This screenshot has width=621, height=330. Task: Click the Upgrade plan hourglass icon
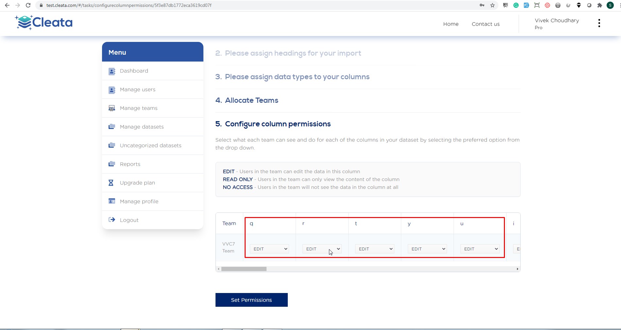[x=111, y=183]
